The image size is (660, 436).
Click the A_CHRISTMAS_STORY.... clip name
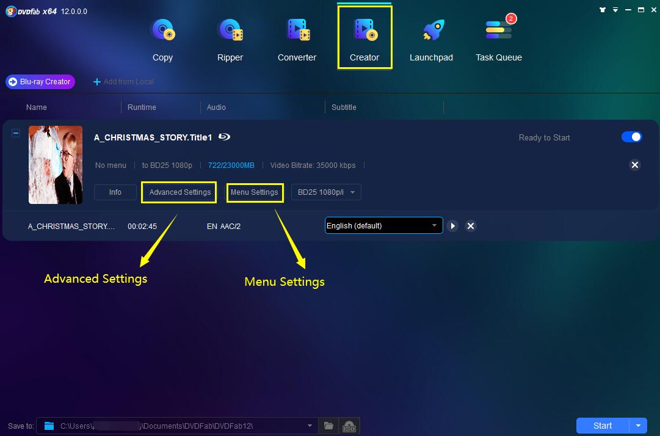(x=71, y=227)
